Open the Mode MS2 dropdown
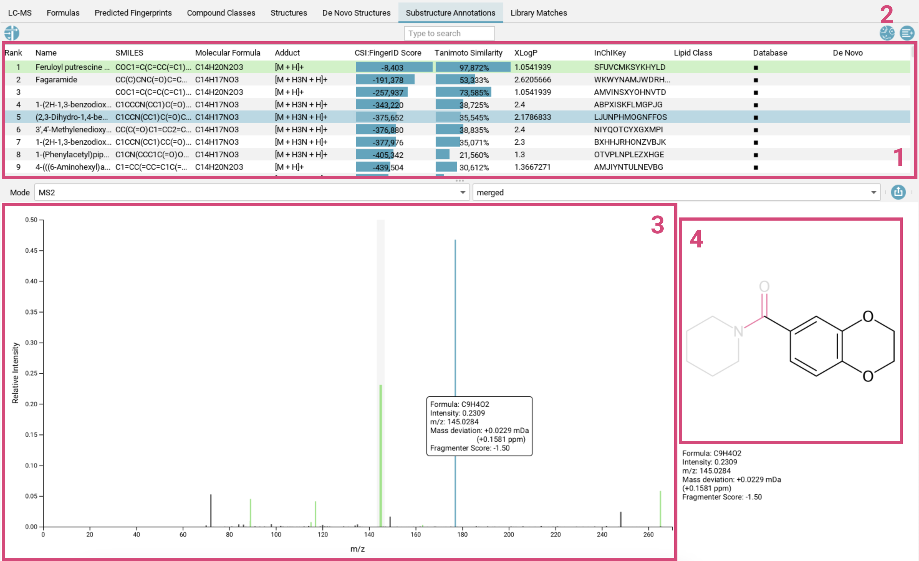 [252, 192]
